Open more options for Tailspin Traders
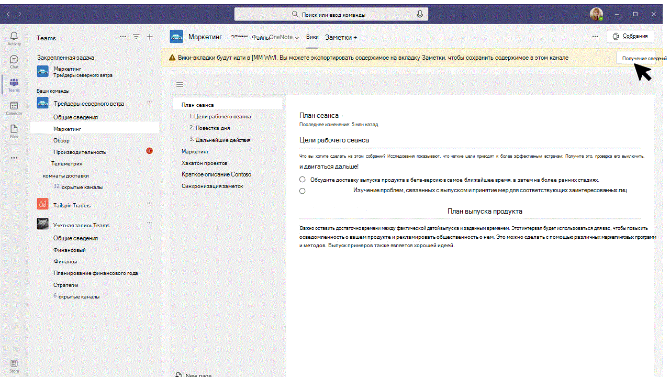 pos(149,203)
